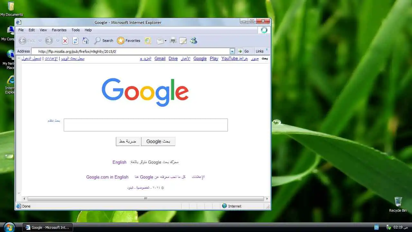Select the Internet Explorer desktop shortcut

point(10,85)
